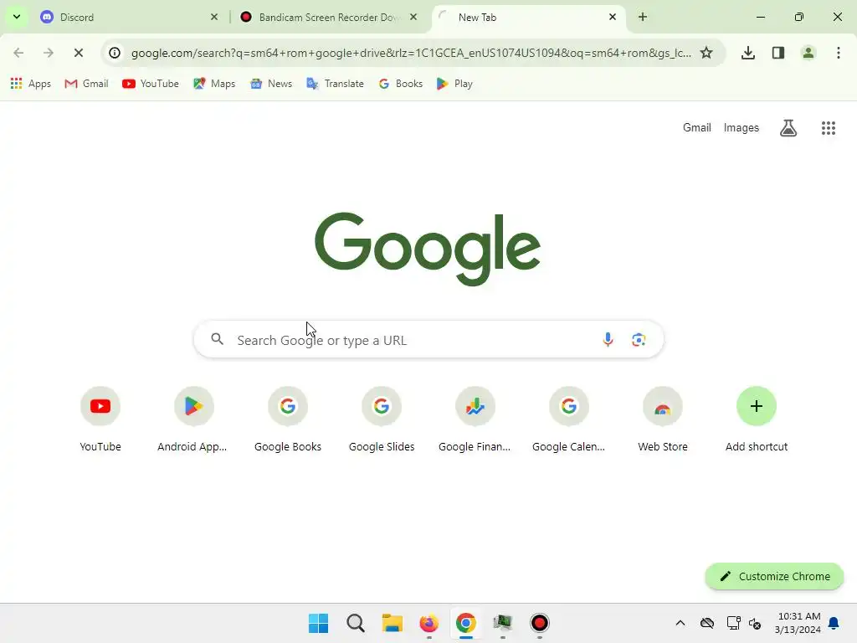The image size is (857, 643).
Task: Go forward with the forward arrow
Action: pos(48,53)
